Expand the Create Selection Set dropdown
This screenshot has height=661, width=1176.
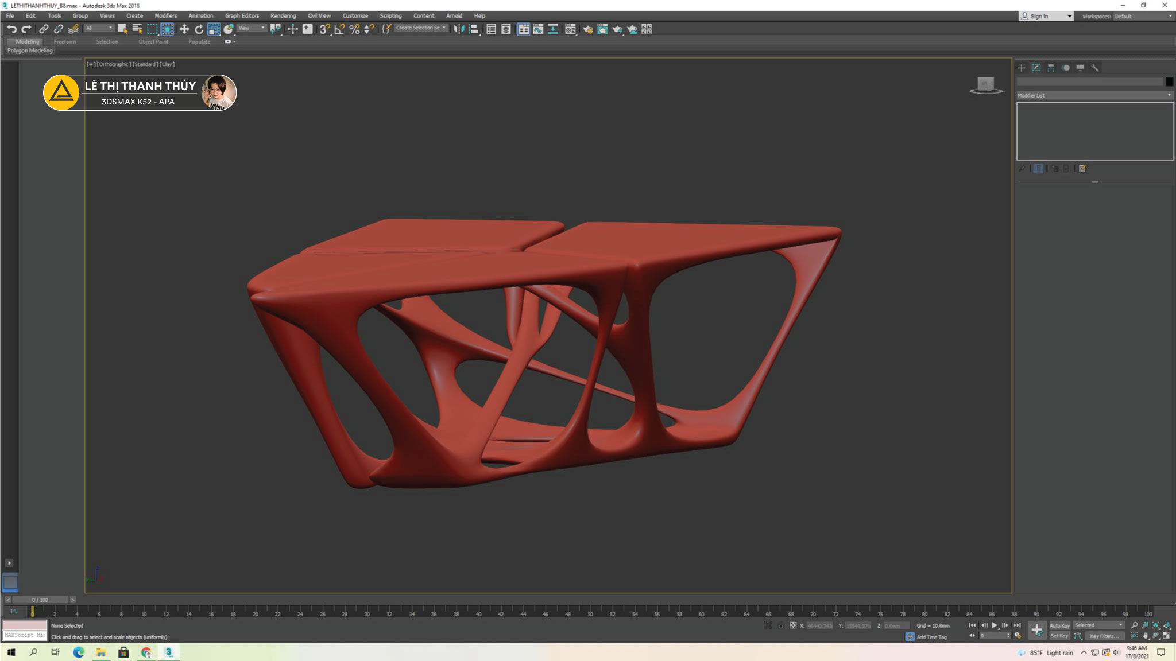click(x=444, y=28)
